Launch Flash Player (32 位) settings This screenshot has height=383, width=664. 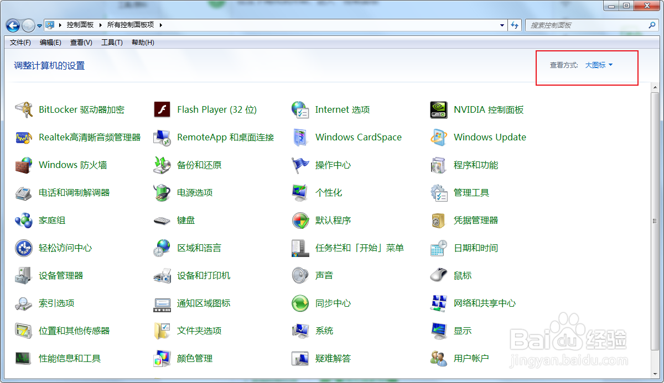[216, 109]
